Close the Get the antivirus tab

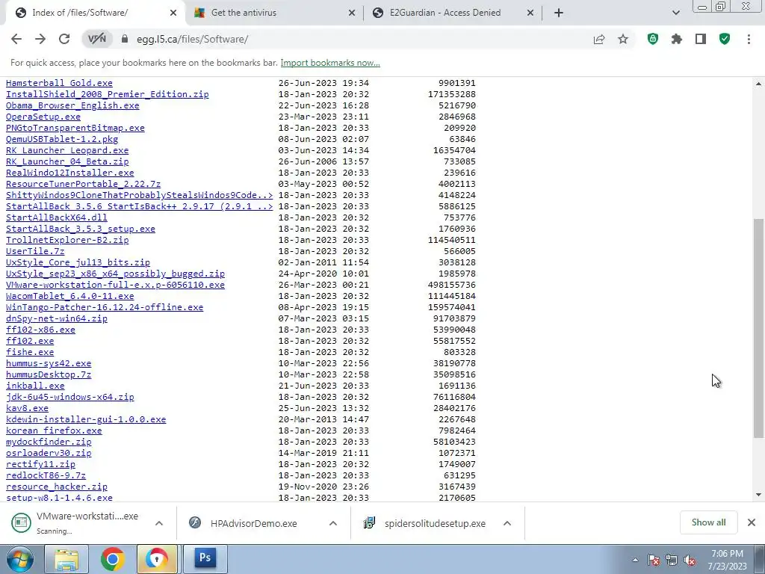click(x=352, y=13)
